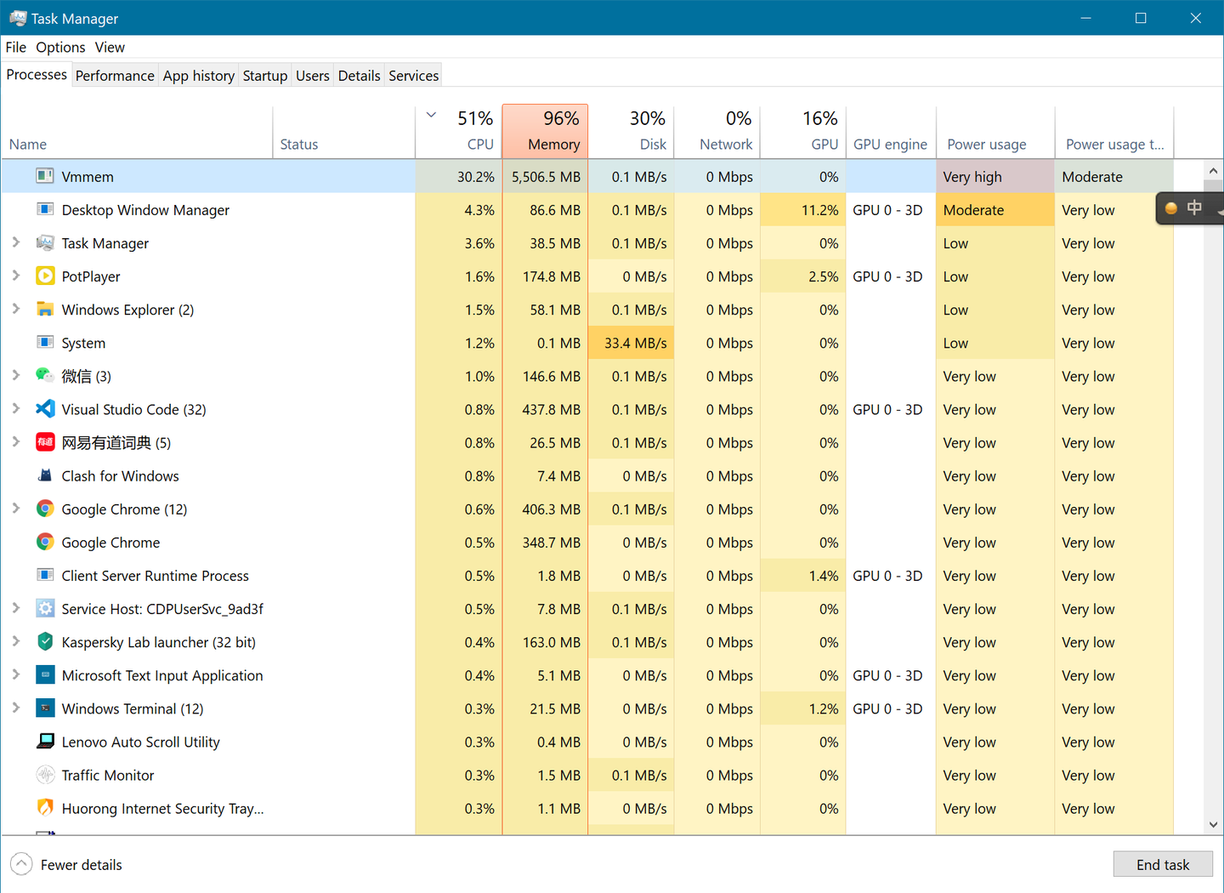
Task: Expand Kaspersky Lab launcher group
Action: click(x=15, y=641)
